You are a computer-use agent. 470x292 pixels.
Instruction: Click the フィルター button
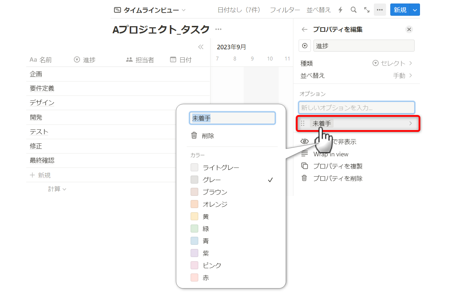(x=285, y=10)
